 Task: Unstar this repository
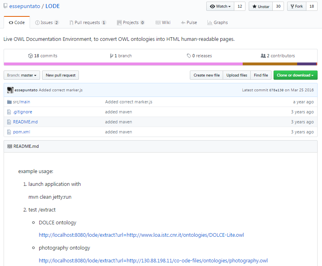pos(261,6)
